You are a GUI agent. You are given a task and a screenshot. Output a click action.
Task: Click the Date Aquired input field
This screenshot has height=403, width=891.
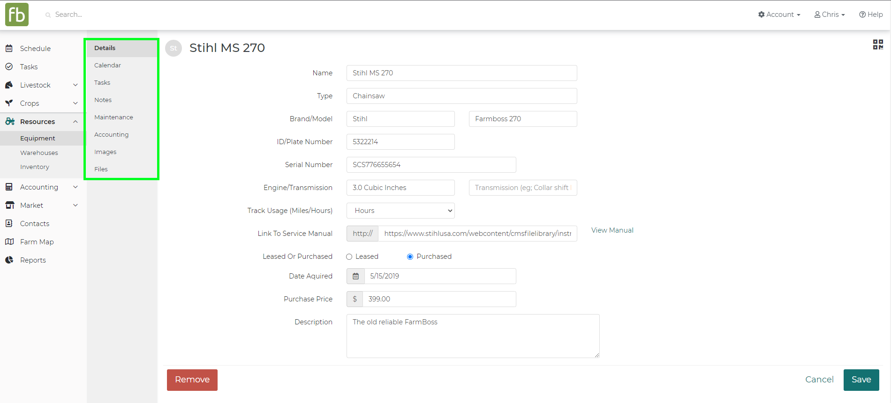(x=440, y=276)
